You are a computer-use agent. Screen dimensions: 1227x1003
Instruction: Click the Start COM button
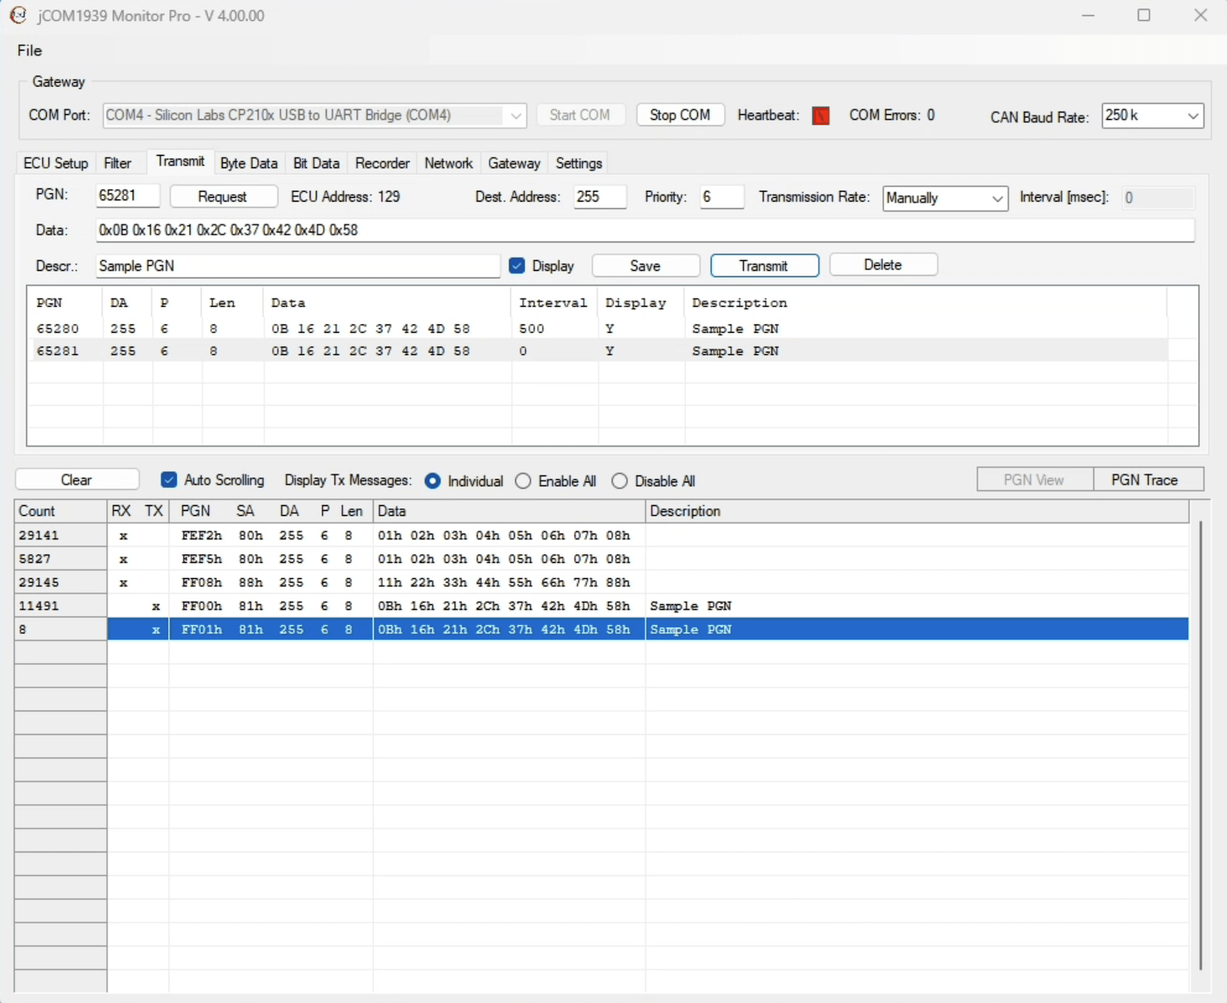(x=580, y=115)
